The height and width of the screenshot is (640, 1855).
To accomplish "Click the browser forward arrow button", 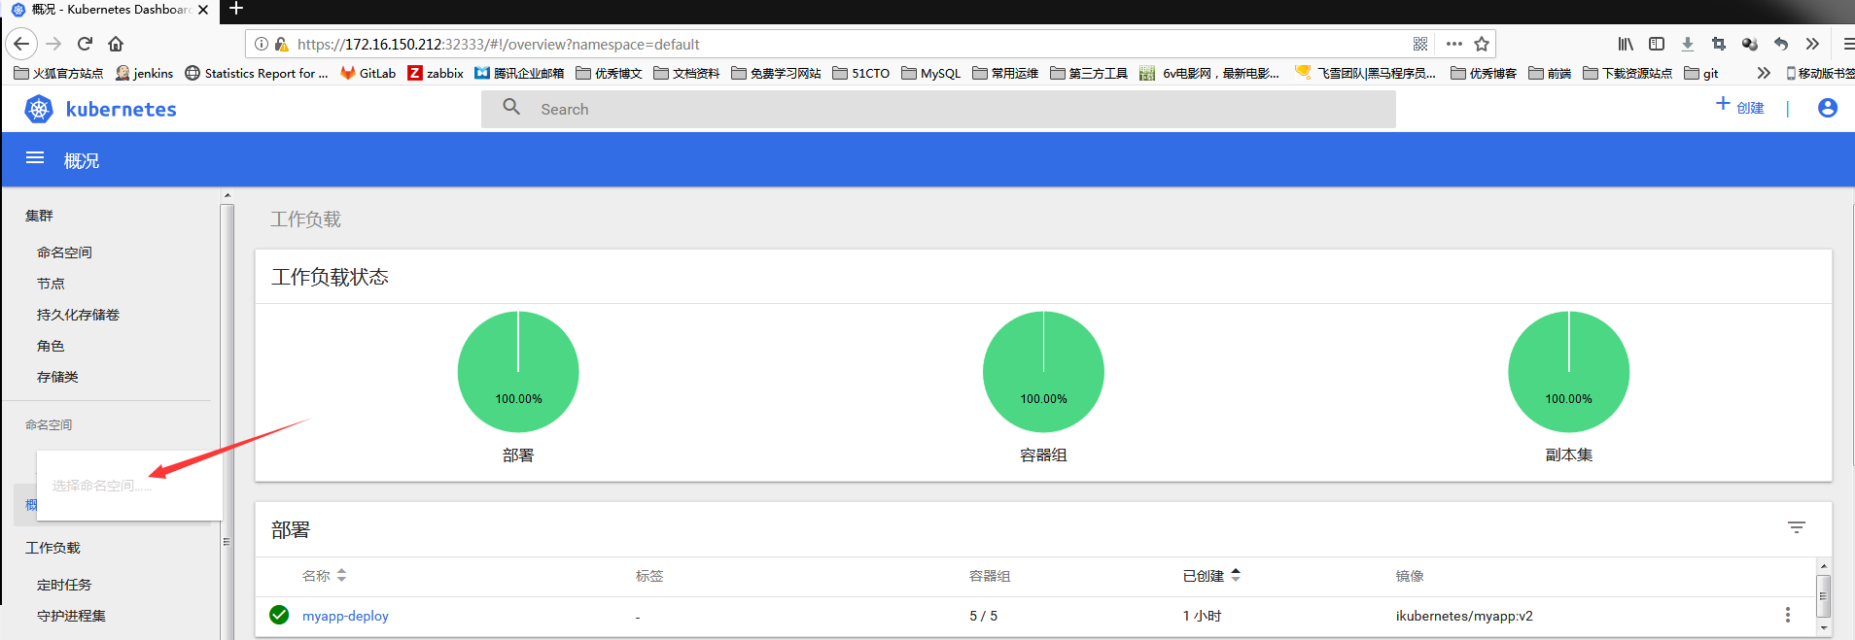I will [x=53, y=44].
